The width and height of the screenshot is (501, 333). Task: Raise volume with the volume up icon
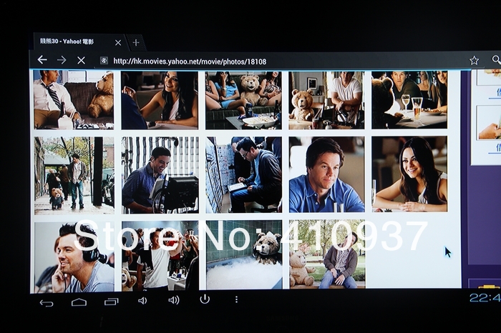tap(173, 300)
